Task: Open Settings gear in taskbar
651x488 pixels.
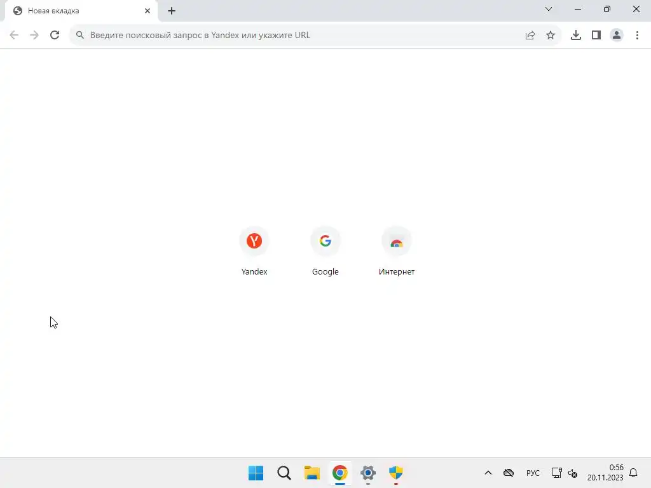Action: click(368, 473)
